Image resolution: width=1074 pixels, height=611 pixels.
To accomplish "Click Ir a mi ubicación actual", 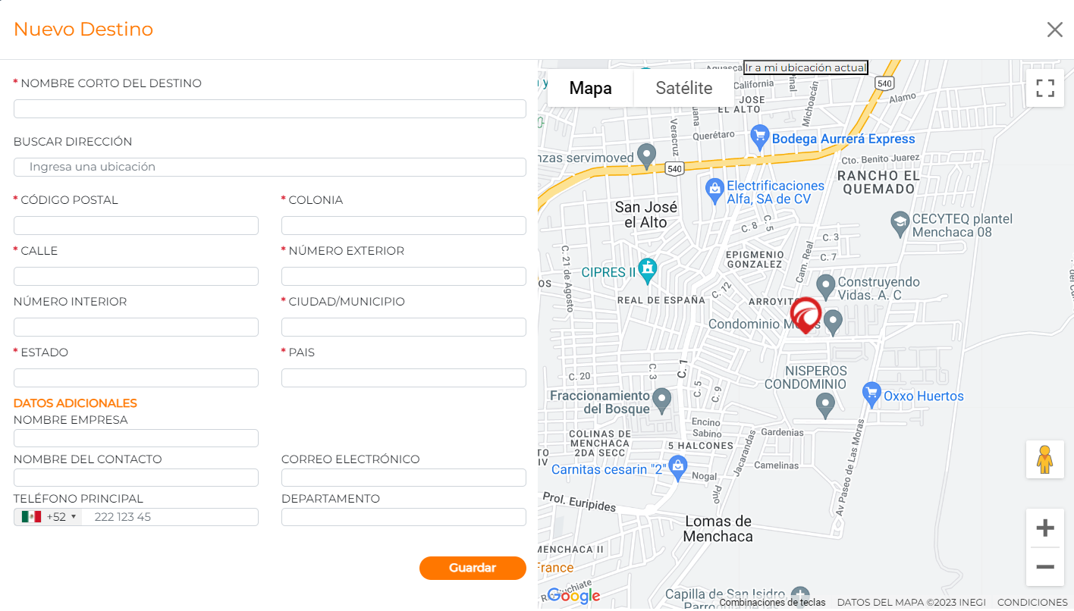I will (x=805, y=67).
